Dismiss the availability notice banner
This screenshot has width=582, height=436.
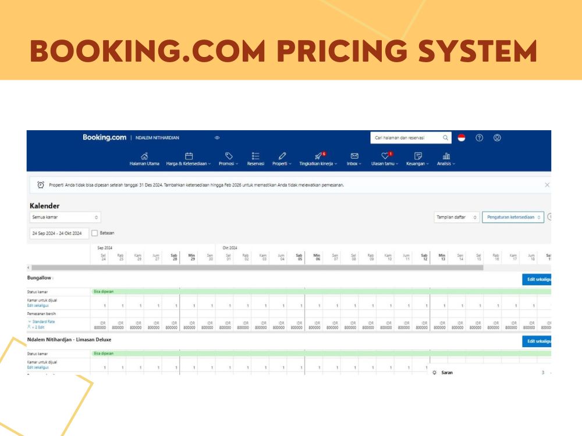point(546,185)
